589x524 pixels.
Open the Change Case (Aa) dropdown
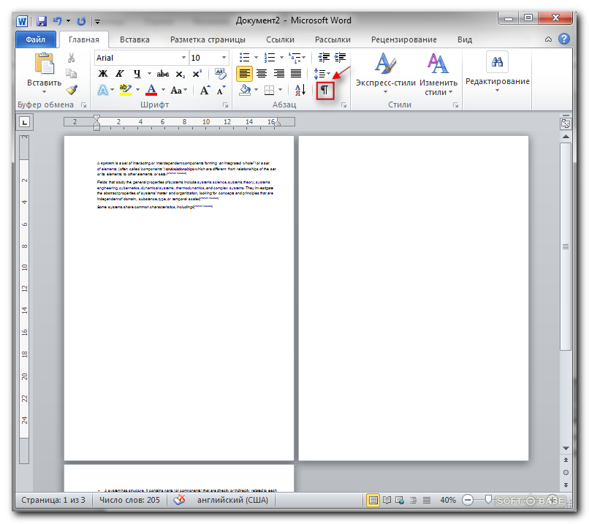[x=178, y=90]
